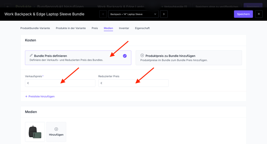Go to previous variant with left chevron
This screenshot has width=267, height=144.
[103, 14]
